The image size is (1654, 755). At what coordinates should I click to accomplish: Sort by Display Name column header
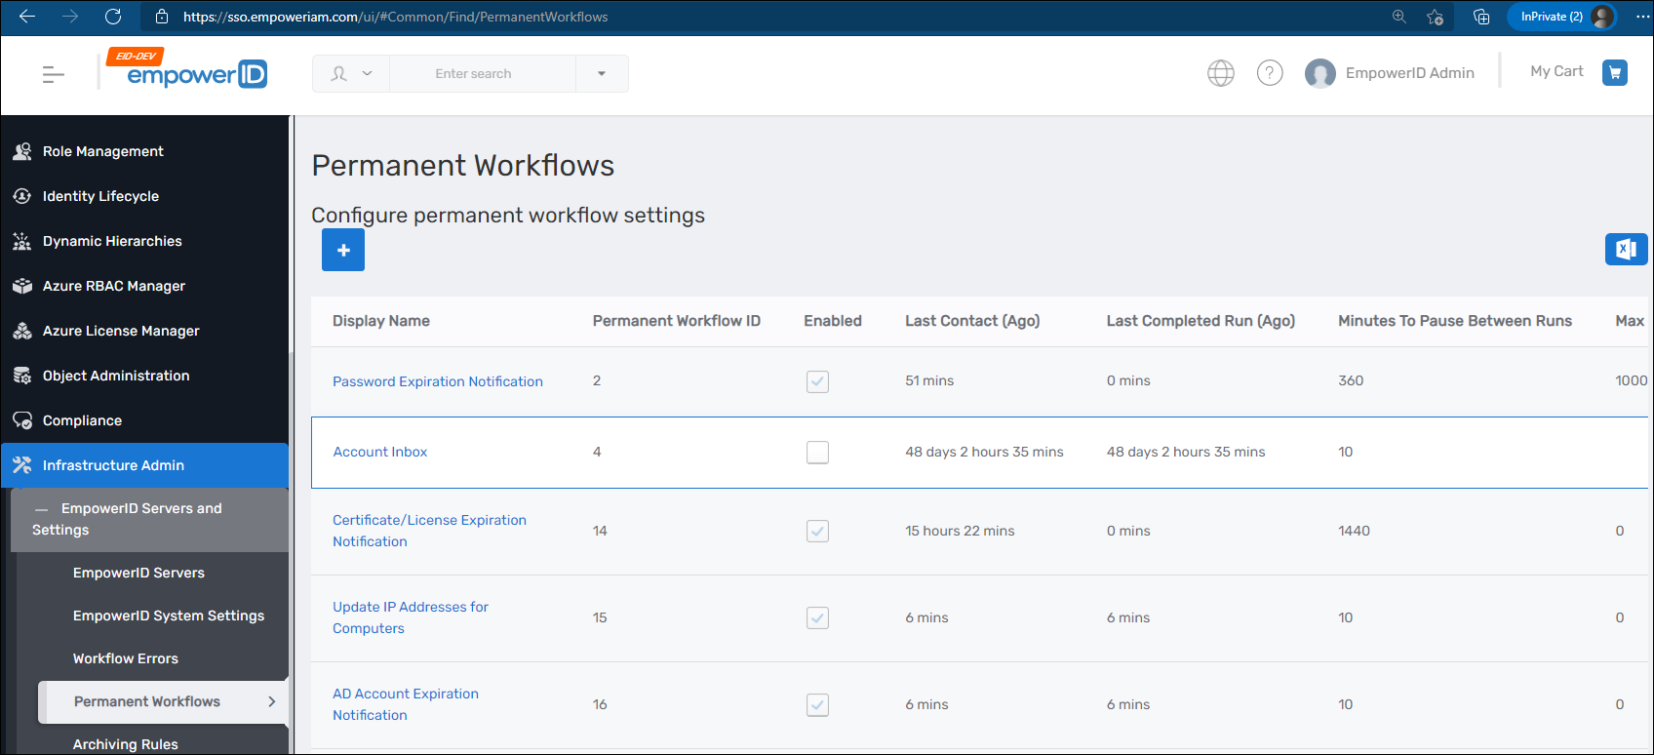click(381, 321)
